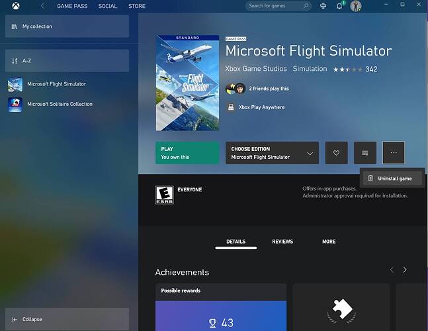The width and height of the screenshot is (428, 331).
Task: Collapse the sidebar
Action: click(x=67, y=319)
